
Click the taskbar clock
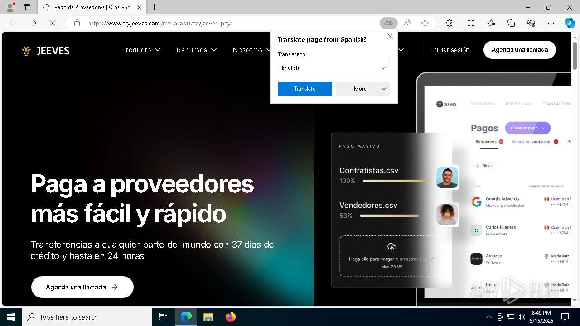tap(541, 317)
